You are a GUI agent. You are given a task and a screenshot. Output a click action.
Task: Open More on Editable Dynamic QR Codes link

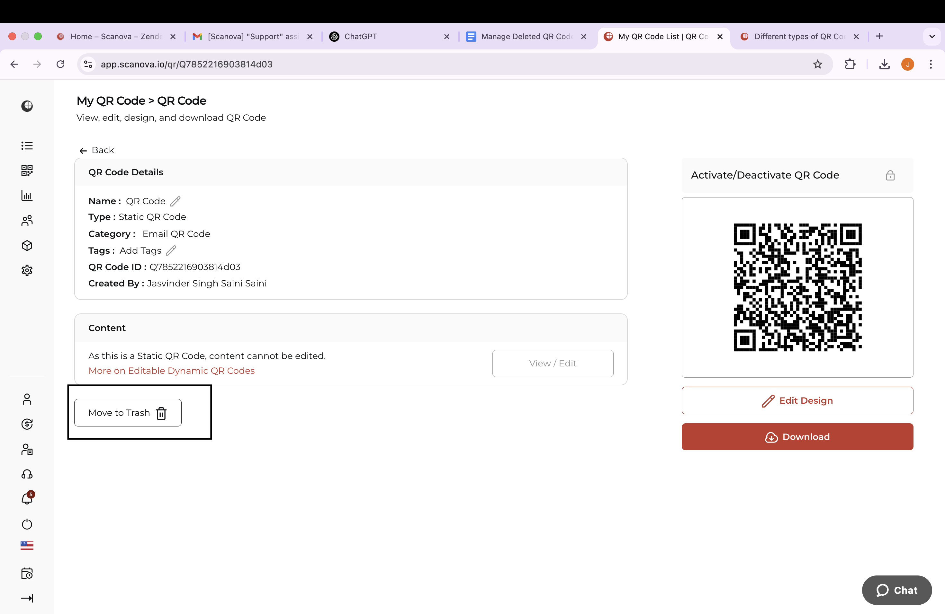coord(172,371)
